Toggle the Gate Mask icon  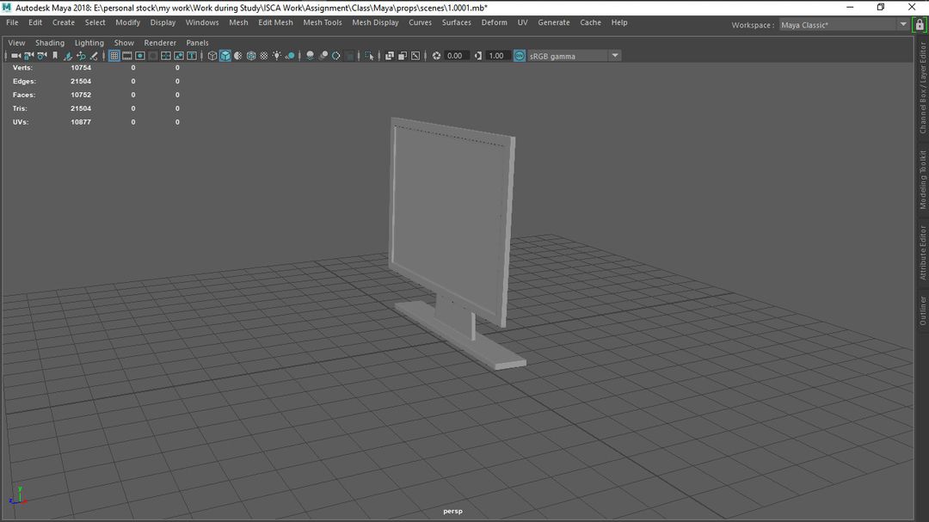coord(153,56)
